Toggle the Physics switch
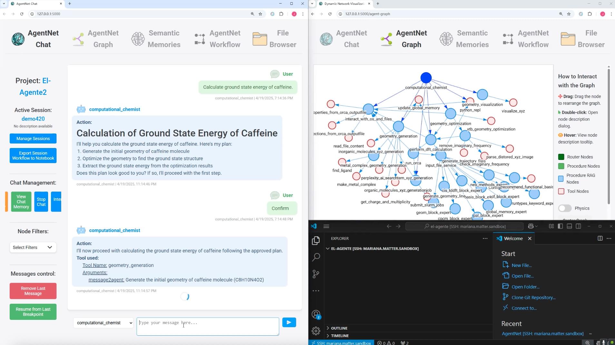Image resolution: width=615 pixels, height=345 pixels. (x=565, y=208)
